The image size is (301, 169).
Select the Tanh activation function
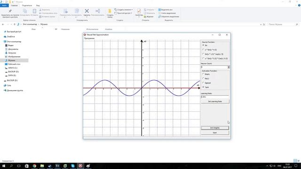[203, 87]
